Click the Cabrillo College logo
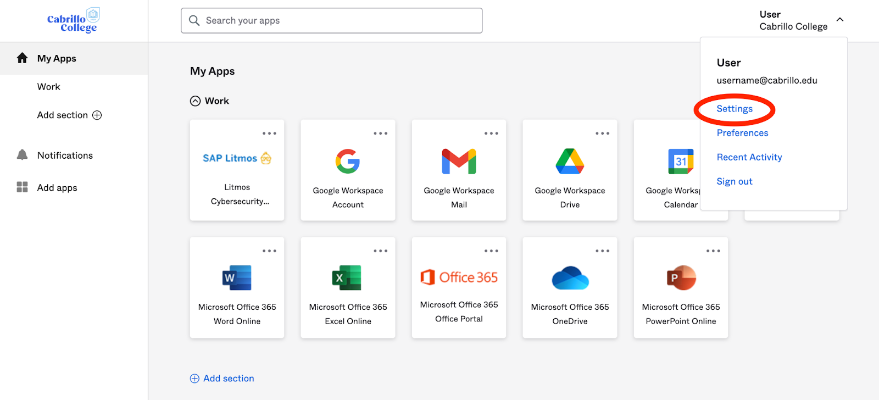Image resolution: width=879 pixels, height=400 pixels. [73, 21]
